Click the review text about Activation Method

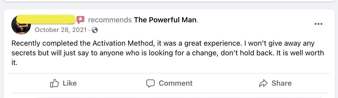(168, 53)
